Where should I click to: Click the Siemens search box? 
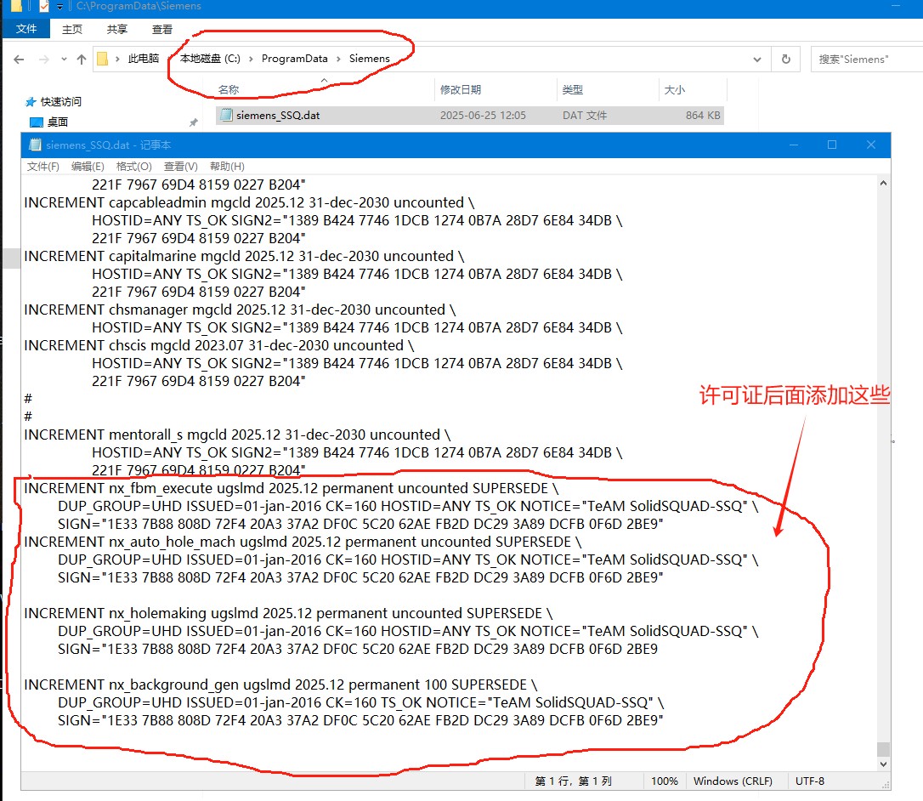point(867,59)
